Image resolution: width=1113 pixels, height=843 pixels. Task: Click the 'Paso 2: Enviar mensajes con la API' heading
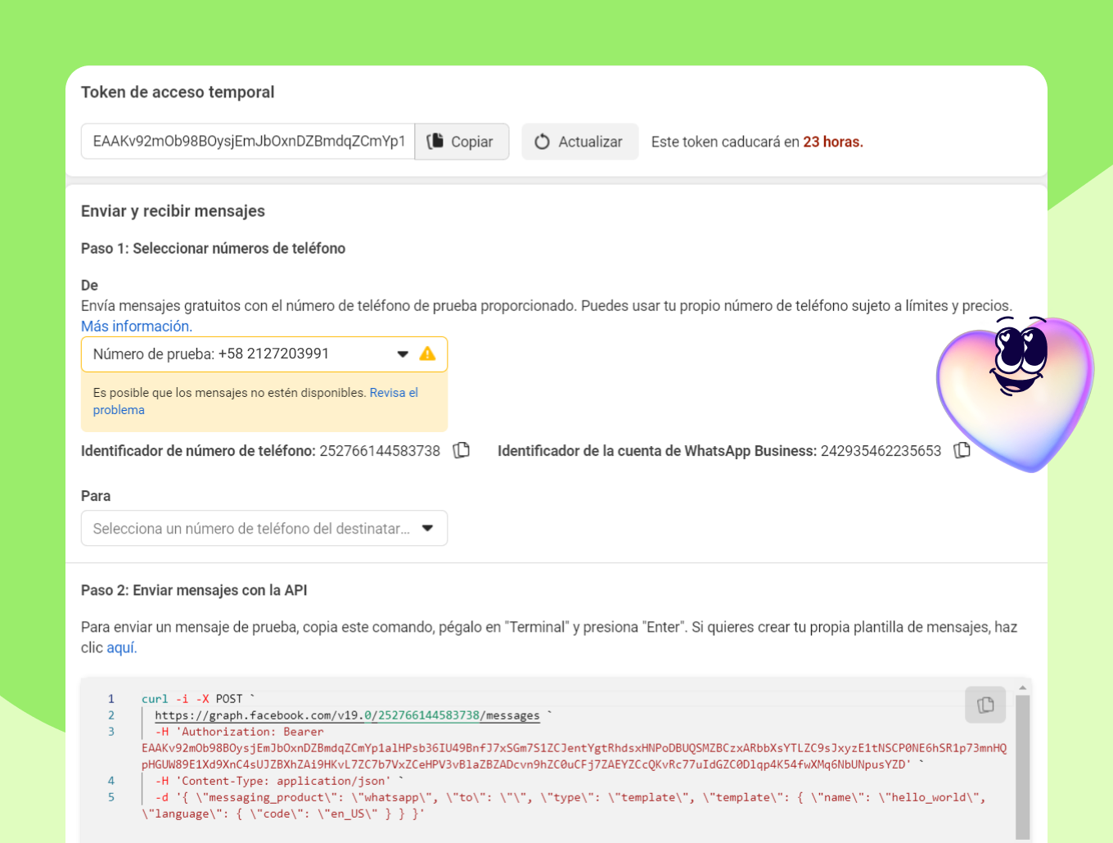[194, 590]
